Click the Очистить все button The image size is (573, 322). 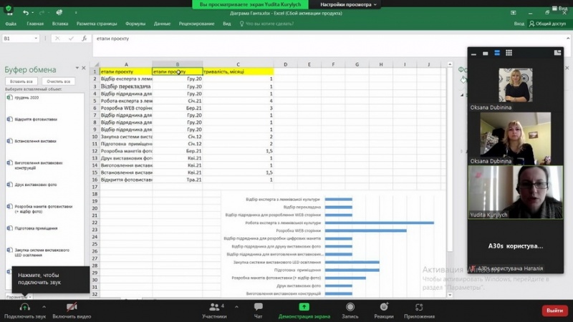[58, 82]
